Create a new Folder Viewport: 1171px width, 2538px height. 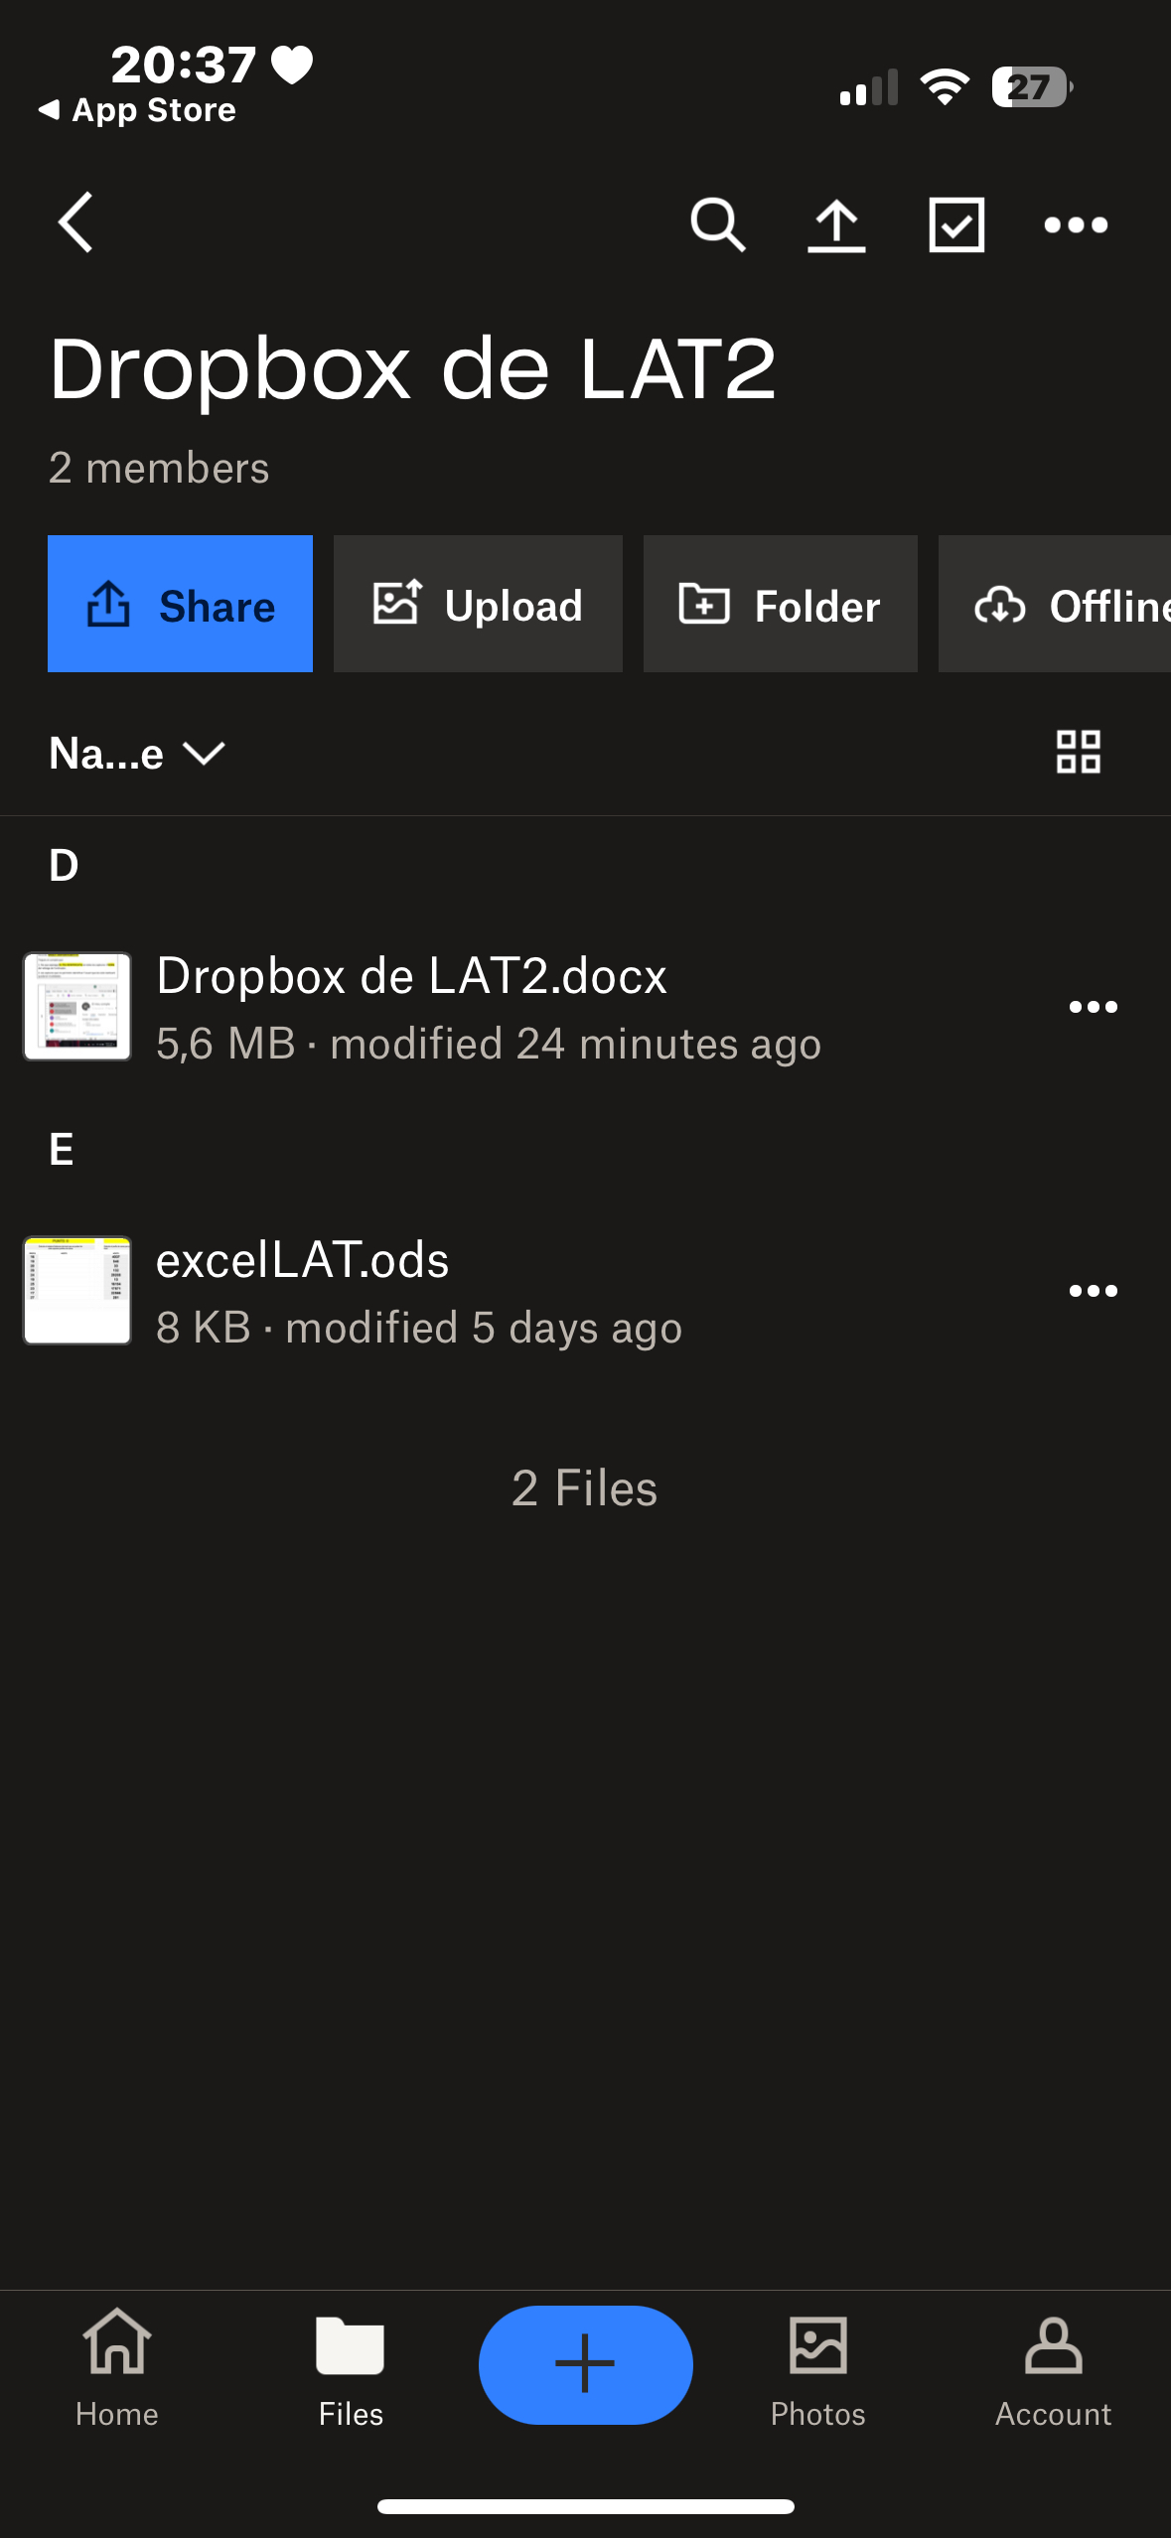(x=780, y=605)
